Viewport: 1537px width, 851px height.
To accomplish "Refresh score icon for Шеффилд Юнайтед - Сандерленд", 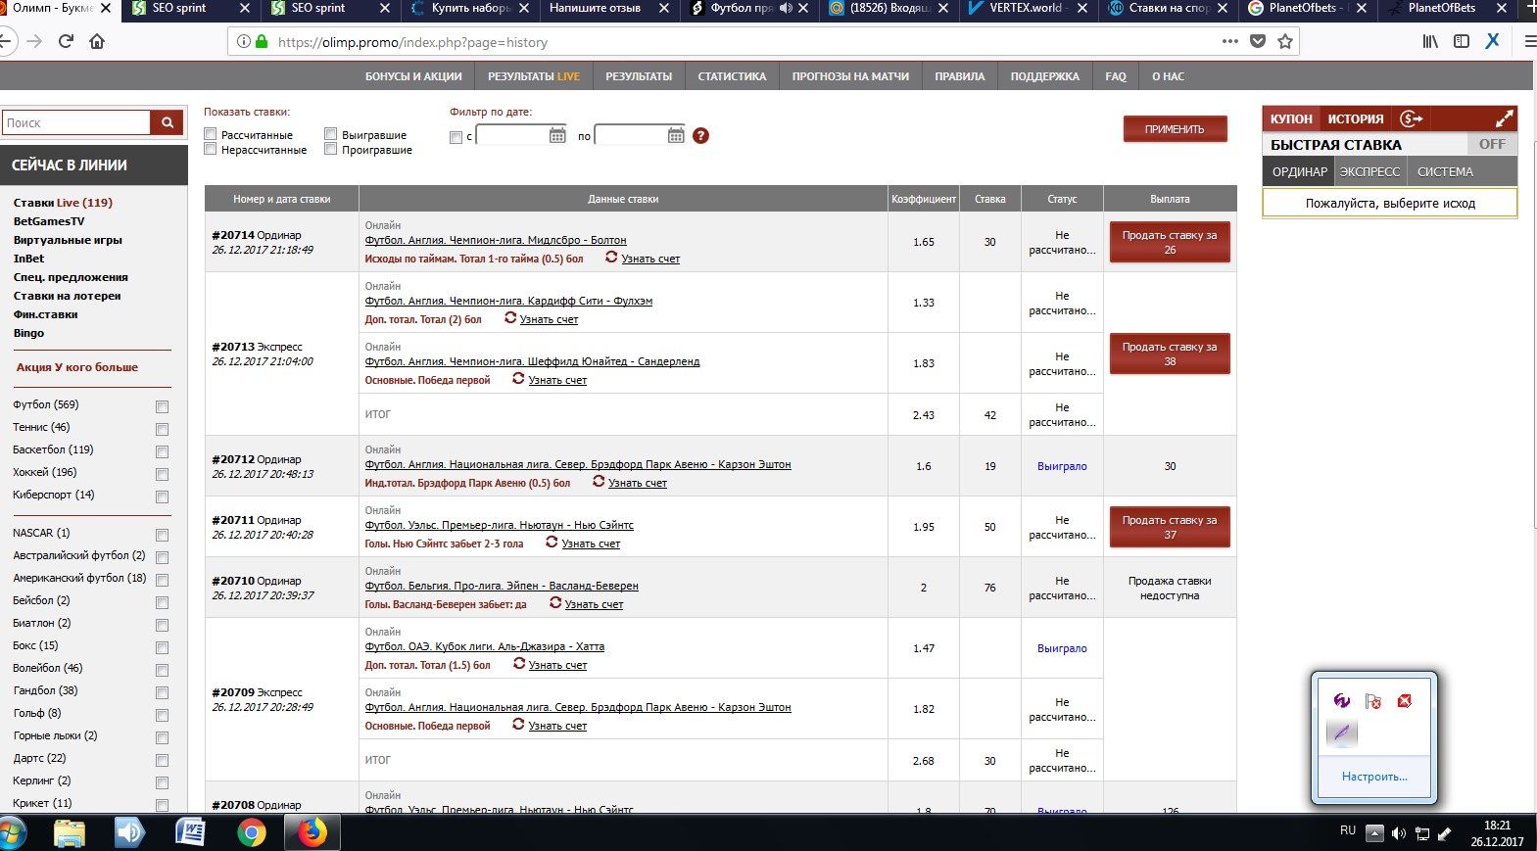I will click(x=519, y=378).
